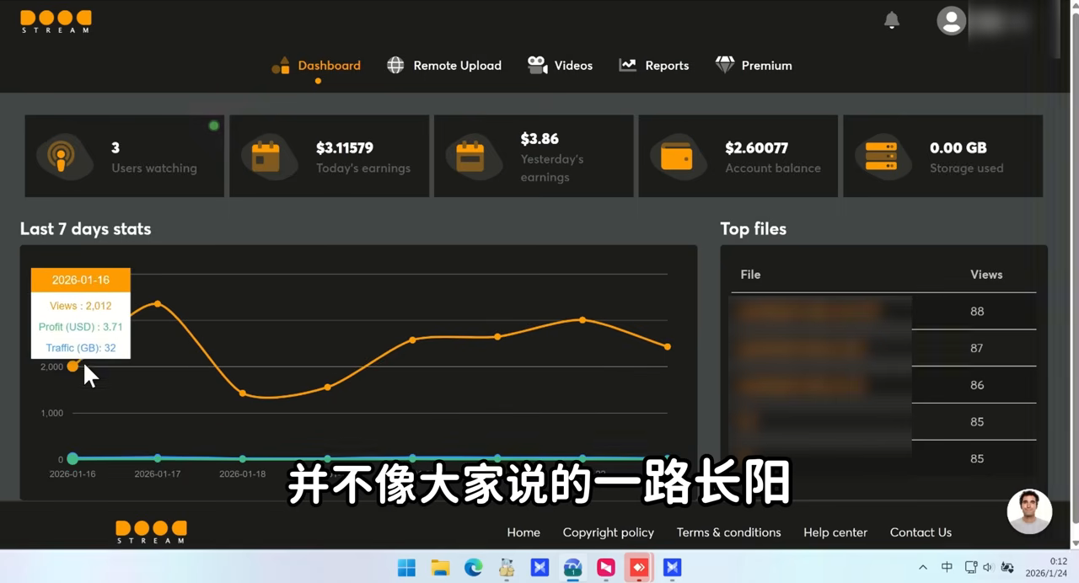Open the volume control in the tray

click(x=988, y=568)
